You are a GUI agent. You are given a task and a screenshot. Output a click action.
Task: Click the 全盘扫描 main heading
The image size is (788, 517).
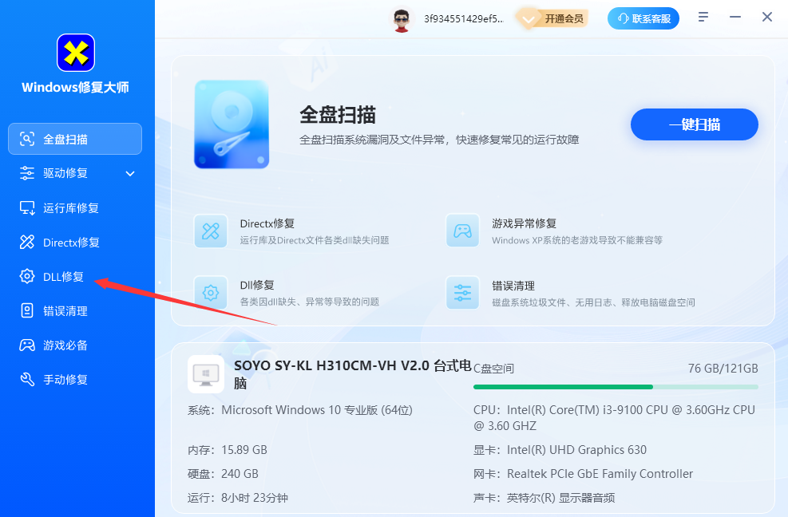pyautogui.click(x=338, y=115)
